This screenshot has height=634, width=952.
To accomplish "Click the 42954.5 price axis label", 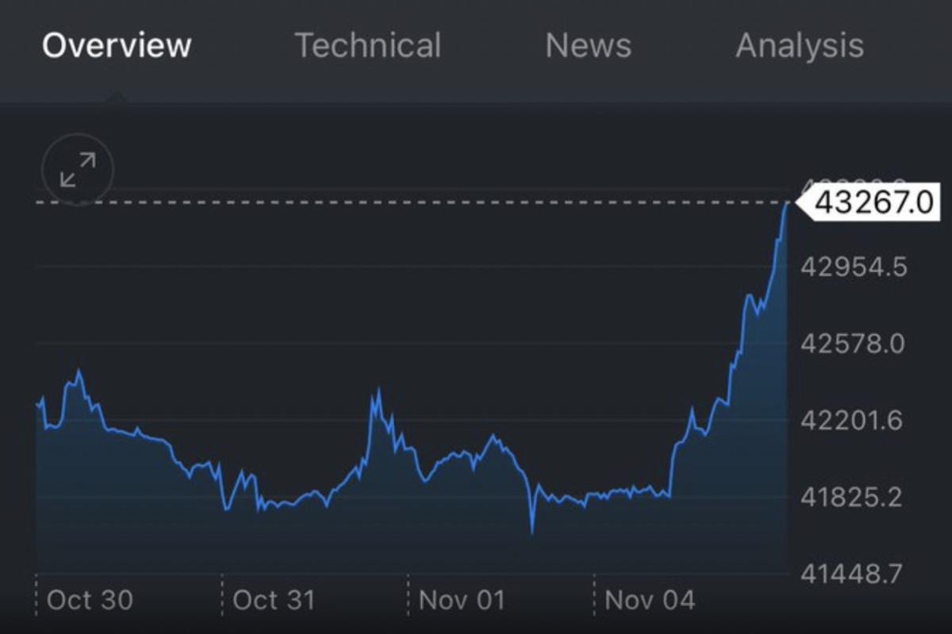I will [853, 267].
